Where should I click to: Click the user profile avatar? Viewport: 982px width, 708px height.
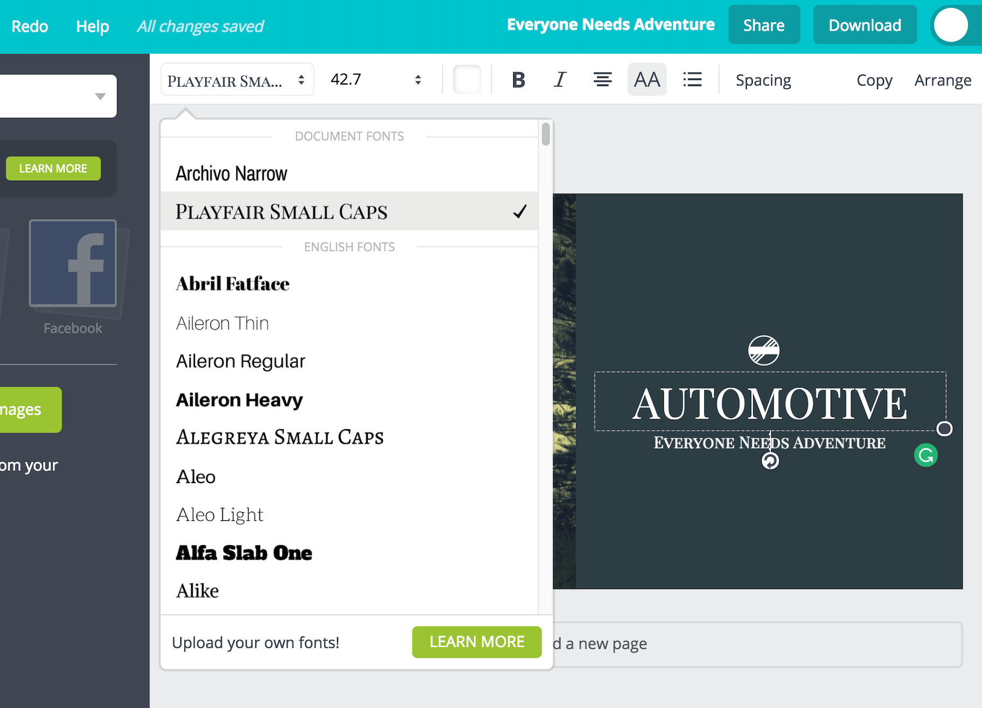[950, 25]
